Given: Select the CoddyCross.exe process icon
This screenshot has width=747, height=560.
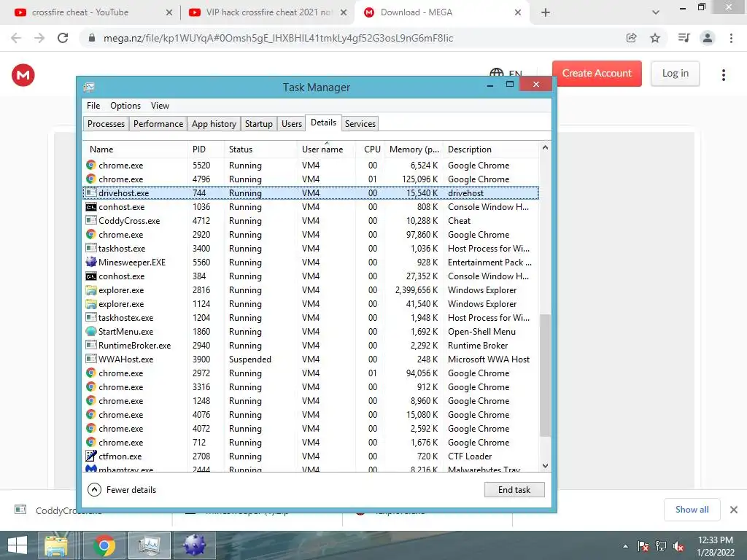Looking at the screenshot, I should [91, 220].
